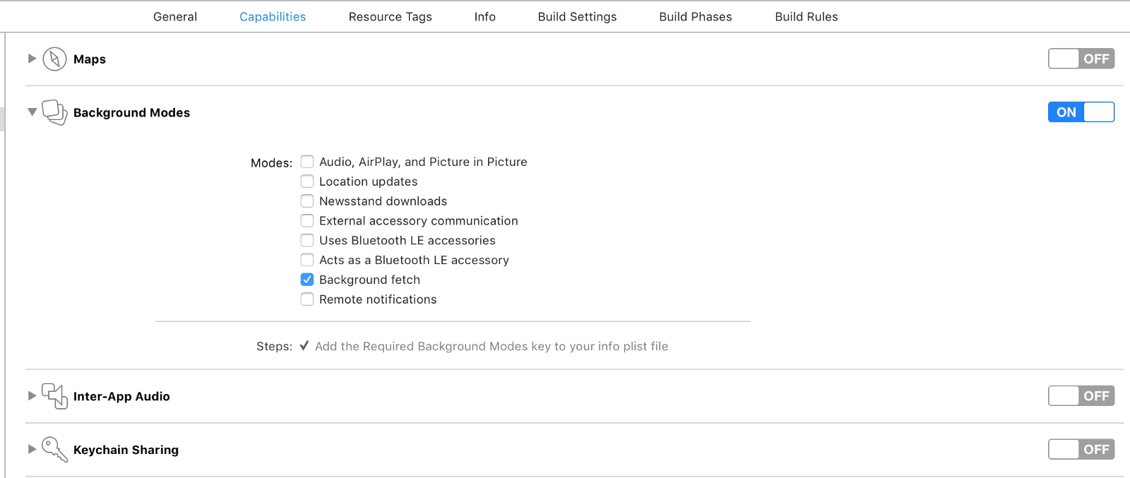
Task: Check Audio, AirPlay, and Picture in Picture
Action: [x=307, y=162]
